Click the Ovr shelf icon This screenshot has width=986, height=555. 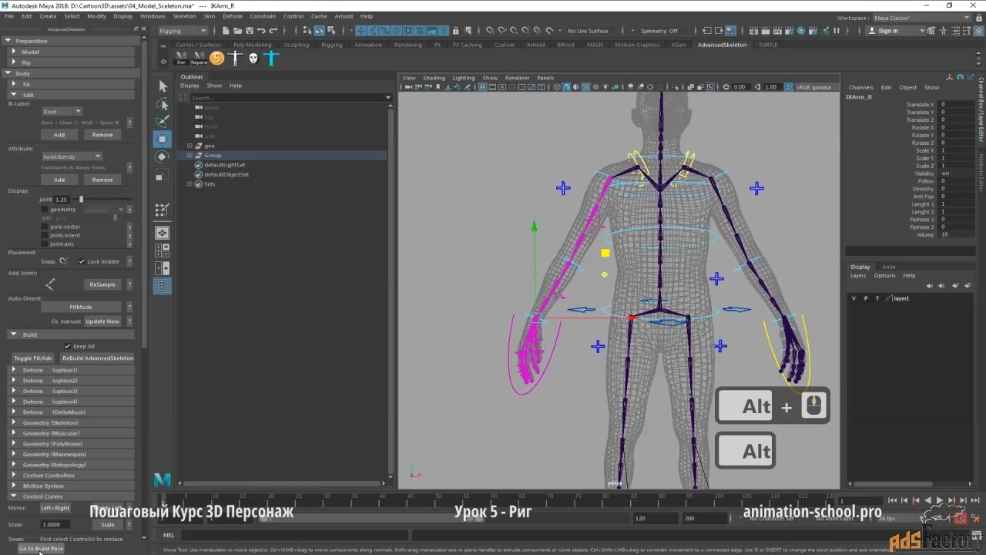(x=181, y=58)
